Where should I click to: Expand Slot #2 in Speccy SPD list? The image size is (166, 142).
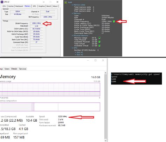(x=75, y=55)
